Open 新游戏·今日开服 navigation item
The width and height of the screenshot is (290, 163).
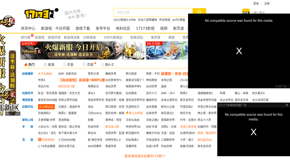point(55,28)
